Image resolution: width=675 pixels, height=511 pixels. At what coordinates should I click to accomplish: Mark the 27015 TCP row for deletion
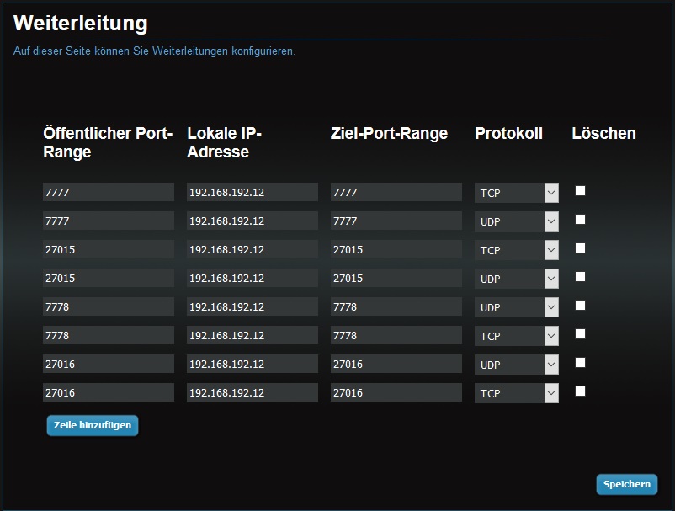pos(580,248)
